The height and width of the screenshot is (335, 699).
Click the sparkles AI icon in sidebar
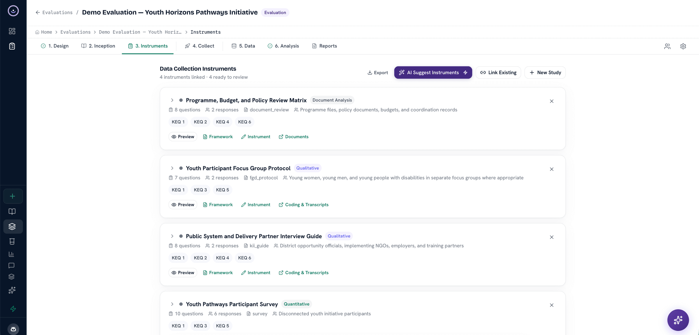coord(12,290)
